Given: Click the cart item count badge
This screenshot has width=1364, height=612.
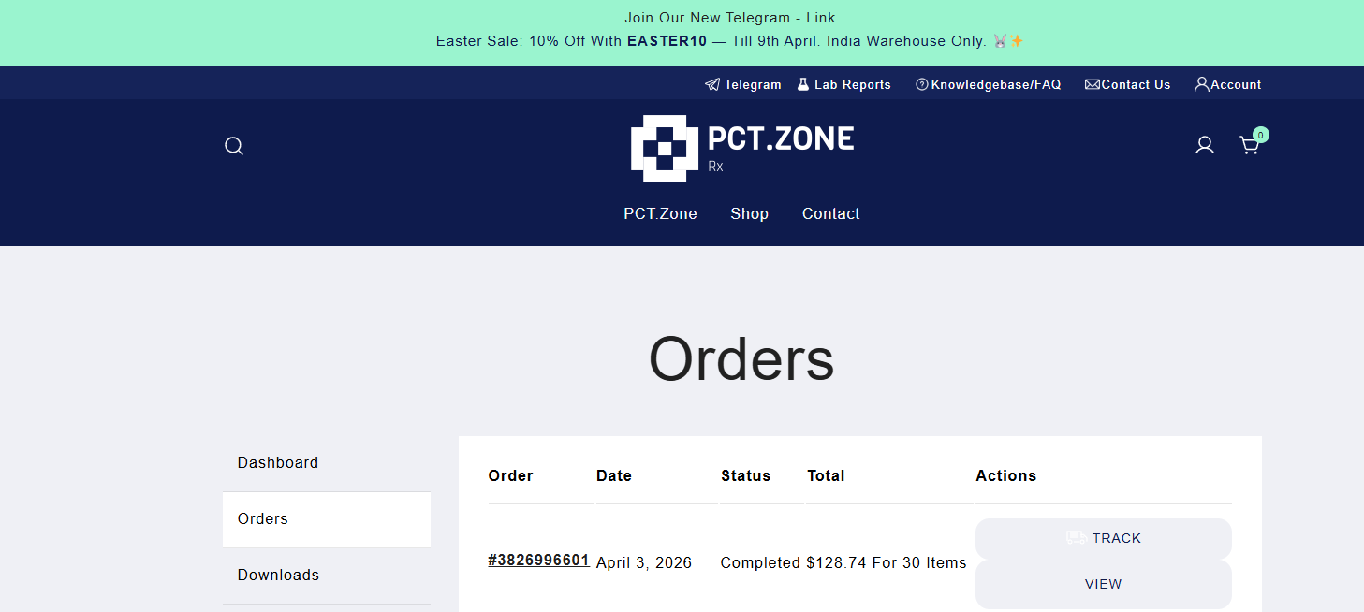Looking at the screenshot, I should [1261, 135].
